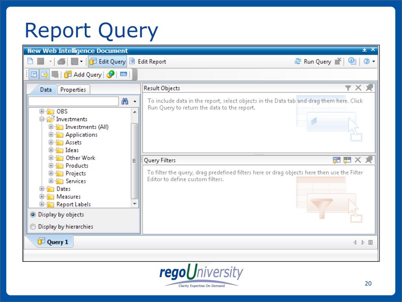This screenshot has width=402, height=302.
Task: Select the Edit Query button
Action: point(108,61)
